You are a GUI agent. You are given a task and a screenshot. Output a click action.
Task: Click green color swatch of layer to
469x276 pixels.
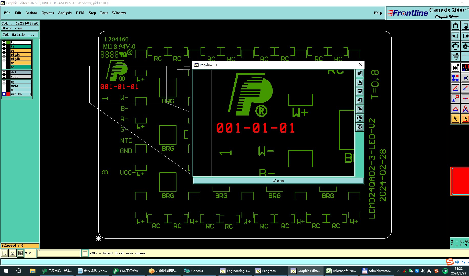pos(8,42)
